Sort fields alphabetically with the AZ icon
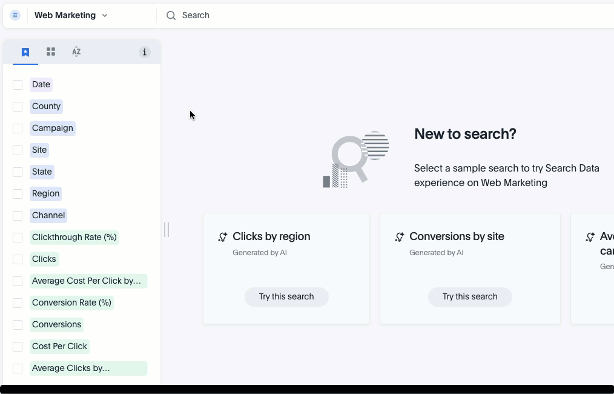 (76, 52)
